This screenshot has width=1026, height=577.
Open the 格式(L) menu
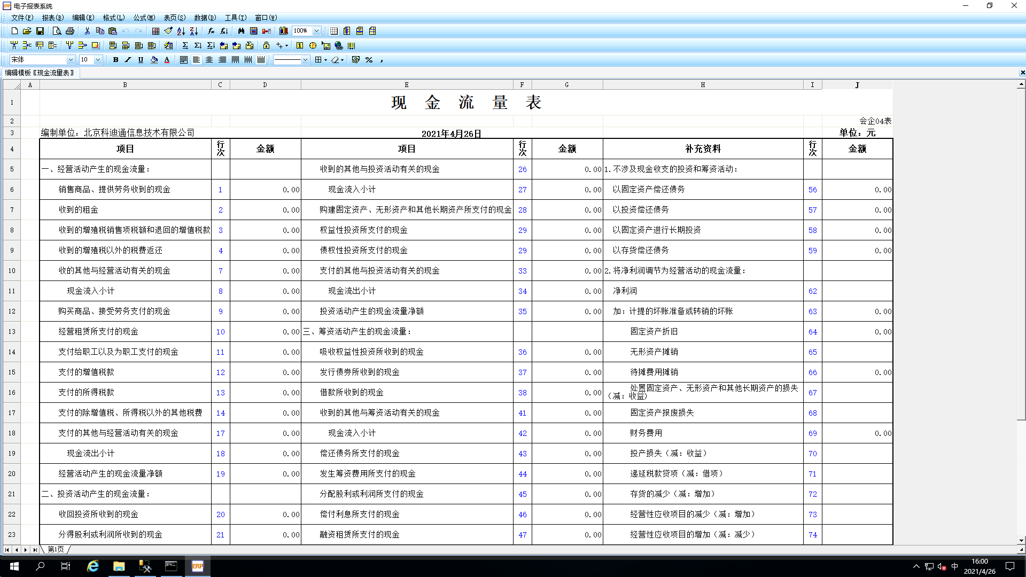click(113, 18)
